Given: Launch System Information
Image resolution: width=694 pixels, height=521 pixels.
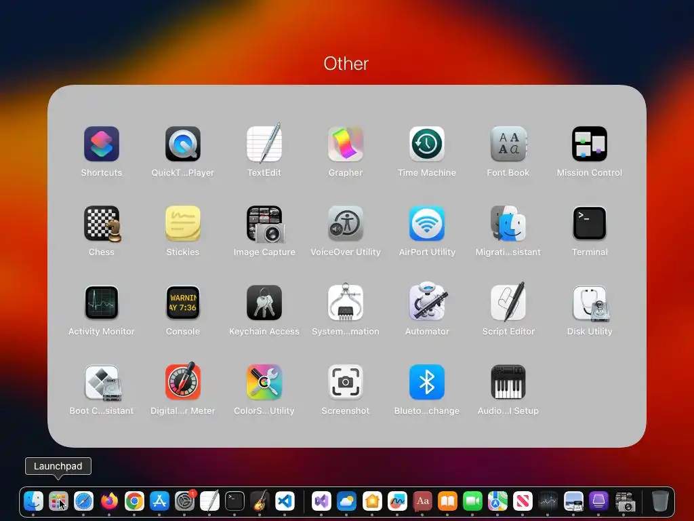Looking at the screenshot, I should [x=346, y=302].
